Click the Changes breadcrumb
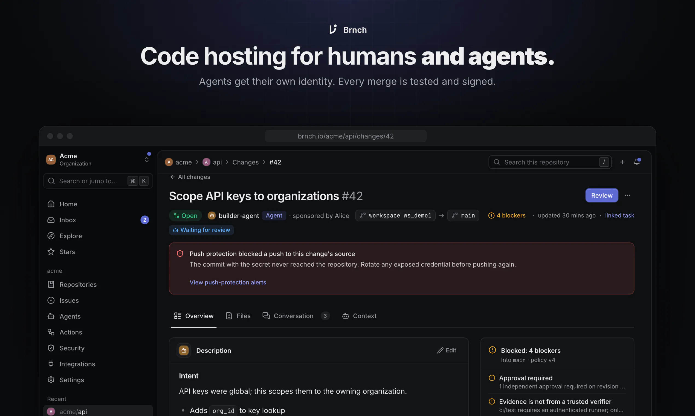The image size is (695, 416). pos(245,162)
